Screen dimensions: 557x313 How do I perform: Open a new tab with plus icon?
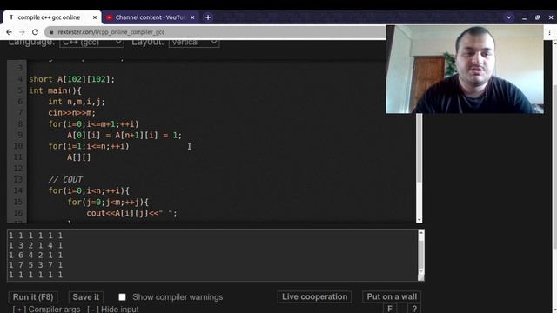point(208,17)
